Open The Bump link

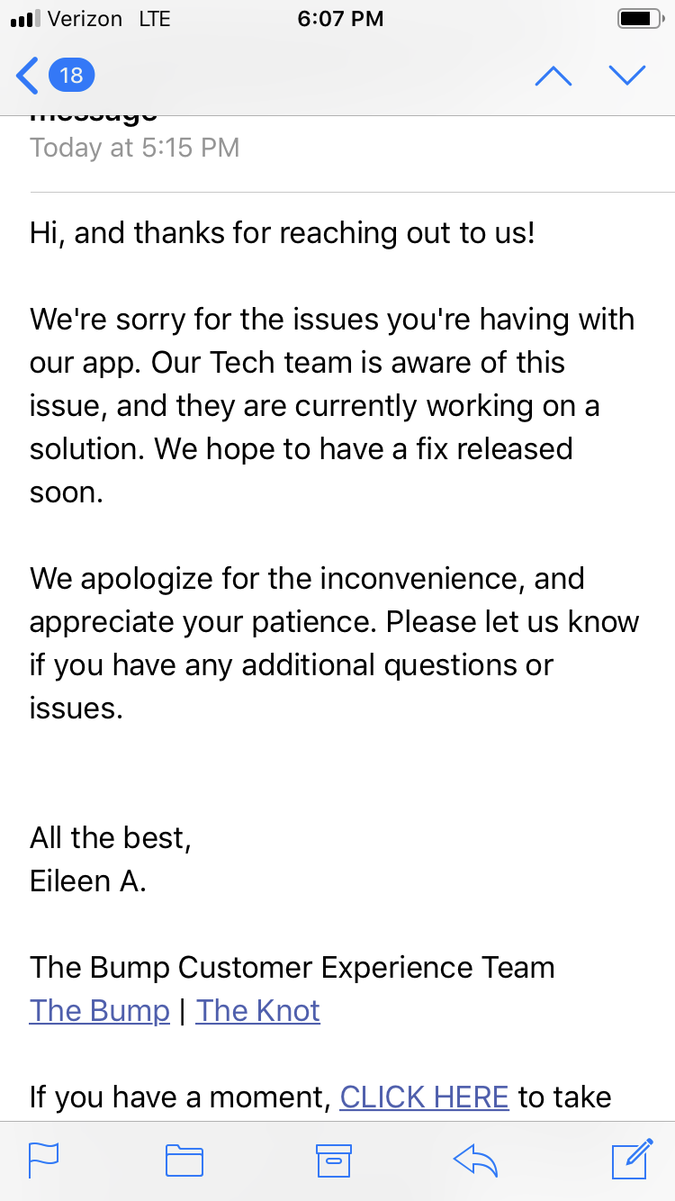(x=100, y=1010)
